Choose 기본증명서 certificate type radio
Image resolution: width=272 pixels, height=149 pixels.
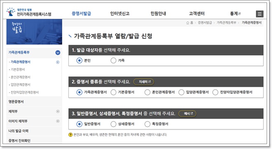[113, 92]
